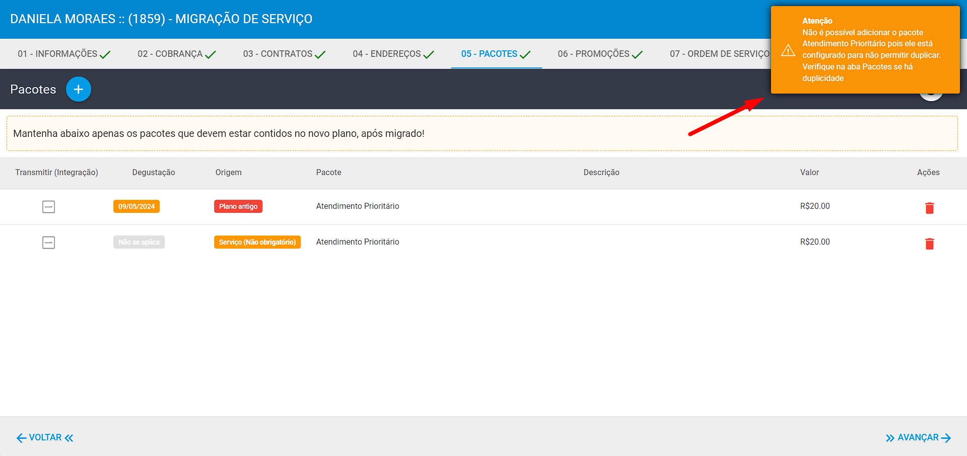Viewport: 967px width, 456px height.
Task: Click the Valor column header
Action: point(809,172)
